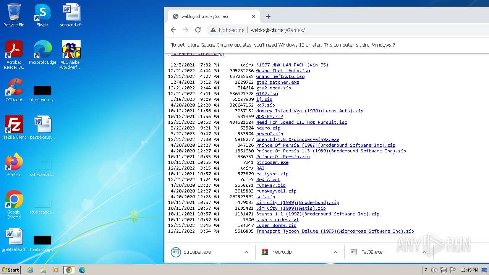Download sci.zip
This screenshot has height=275, width=489.
[x=266, y=197]
